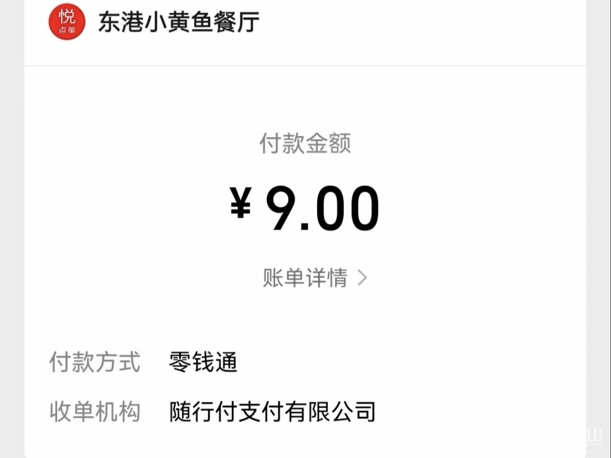
Task: Click the 收单机构 field label
Action: (x=95, y=411)
